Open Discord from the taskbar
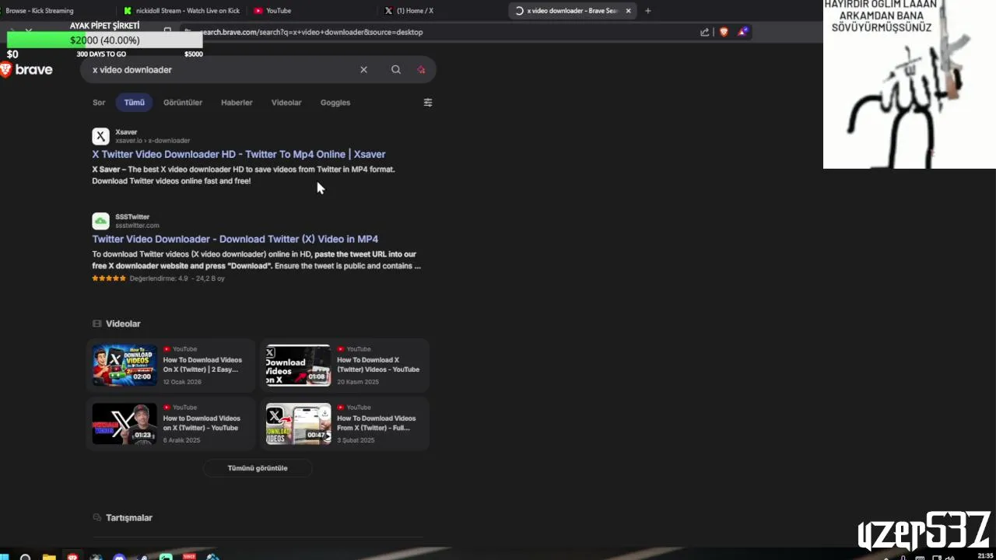Image resolution: width=996 pixels, height=560 pixels. [119, 557]
